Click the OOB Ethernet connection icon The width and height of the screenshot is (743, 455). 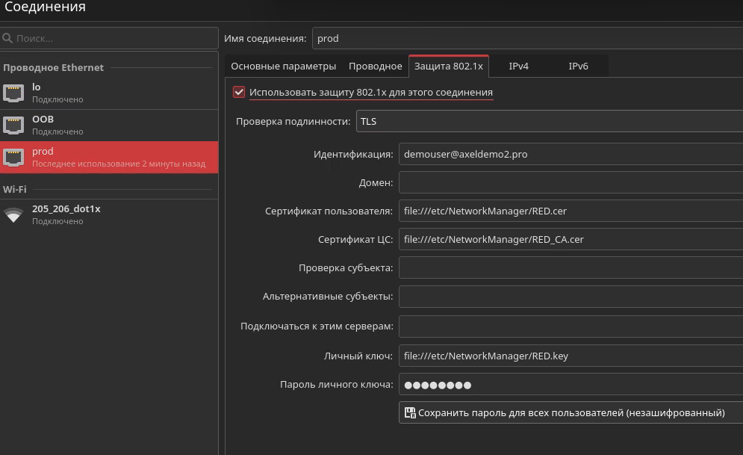click(x=13, y=125)
